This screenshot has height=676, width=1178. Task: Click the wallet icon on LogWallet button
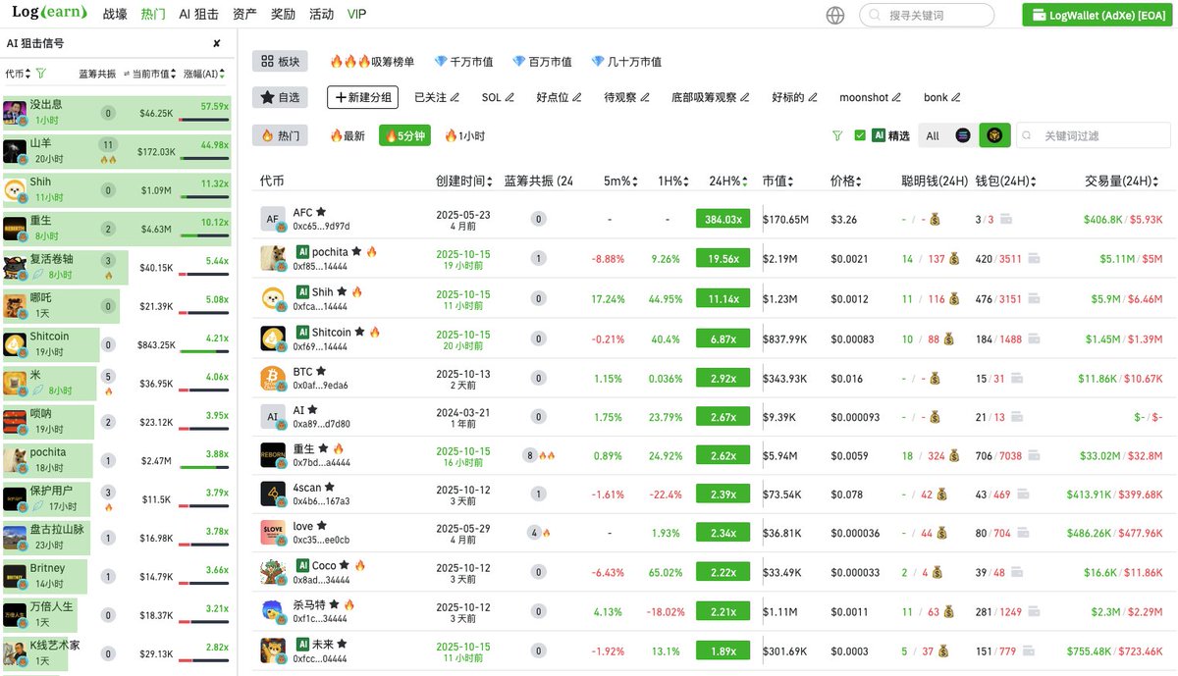coord(1038,15)
